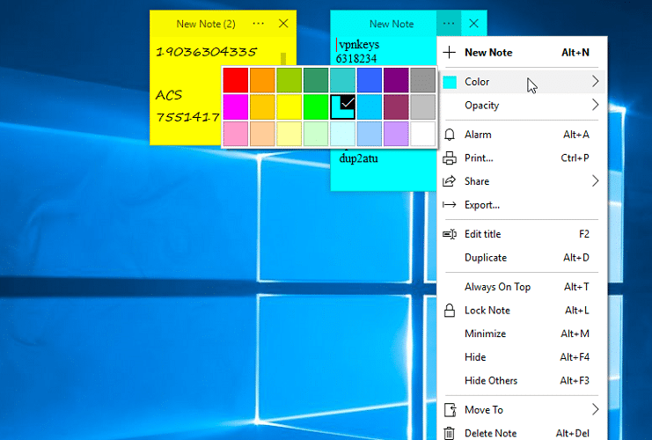The image size is (652, 440).
Task: Select the pastel peach color swatch
Action: click(x=262, y=134)
